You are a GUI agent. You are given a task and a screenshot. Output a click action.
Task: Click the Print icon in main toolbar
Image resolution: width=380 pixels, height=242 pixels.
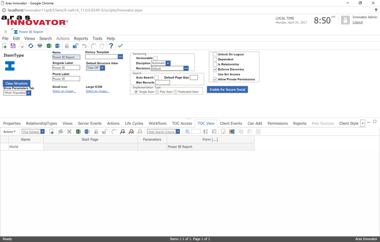[40, 46]
